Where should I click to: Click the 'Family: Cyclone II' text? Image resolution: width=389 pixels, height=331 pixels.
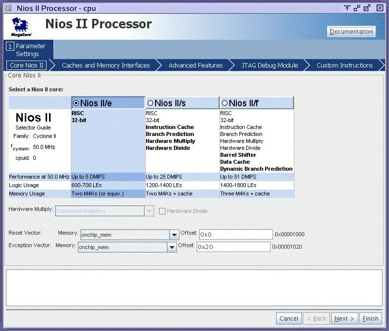[x=35, y=136]
